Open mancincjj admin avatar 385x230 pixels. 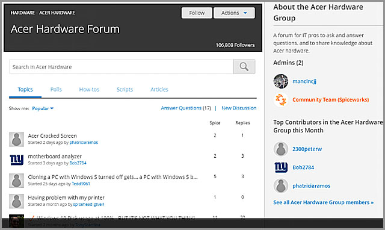tap(281, 81)
